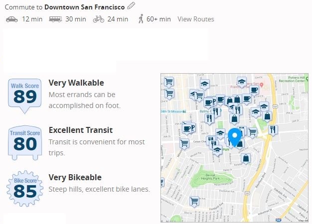Click the shopping bag marker below the pin

pyautogui.click(x=246, y=159)
